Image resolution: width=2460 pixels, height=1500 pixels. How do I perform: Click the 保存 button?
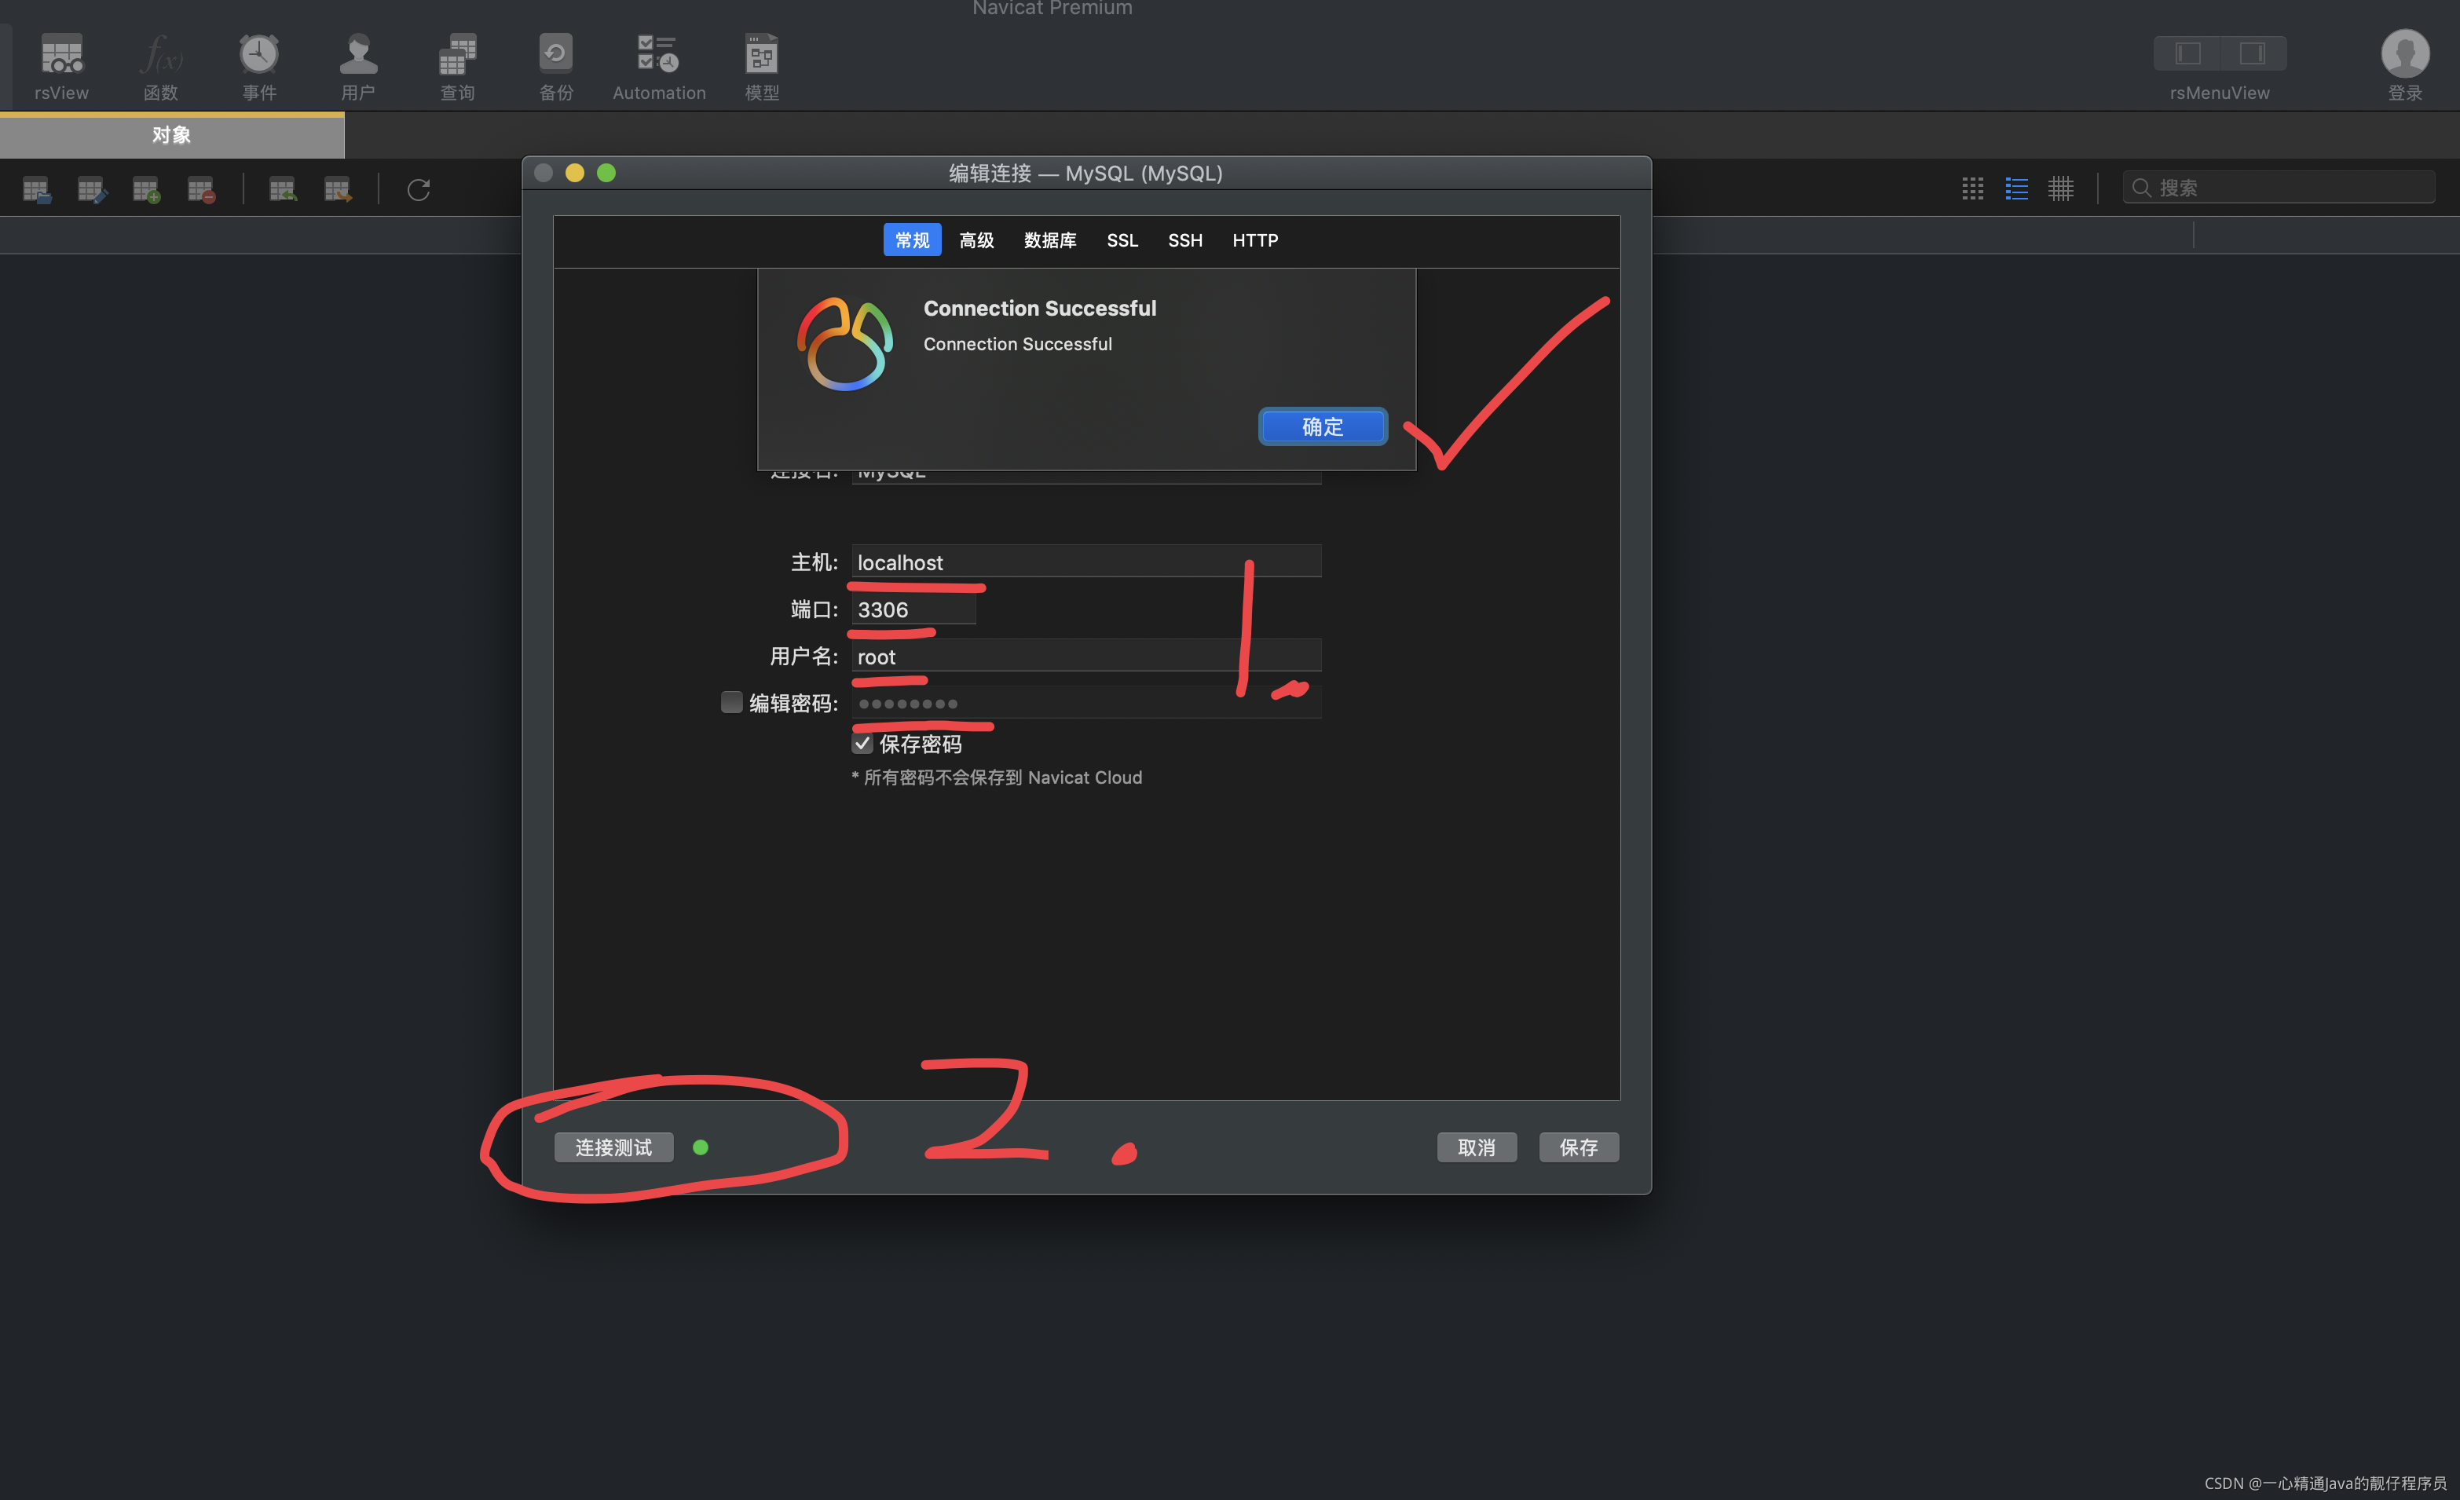1579,1147
